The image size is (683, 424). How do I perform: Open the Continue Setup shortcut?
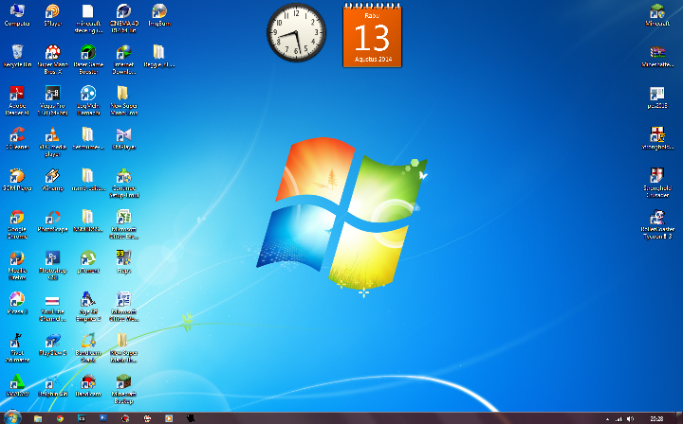tap(124, 184)
